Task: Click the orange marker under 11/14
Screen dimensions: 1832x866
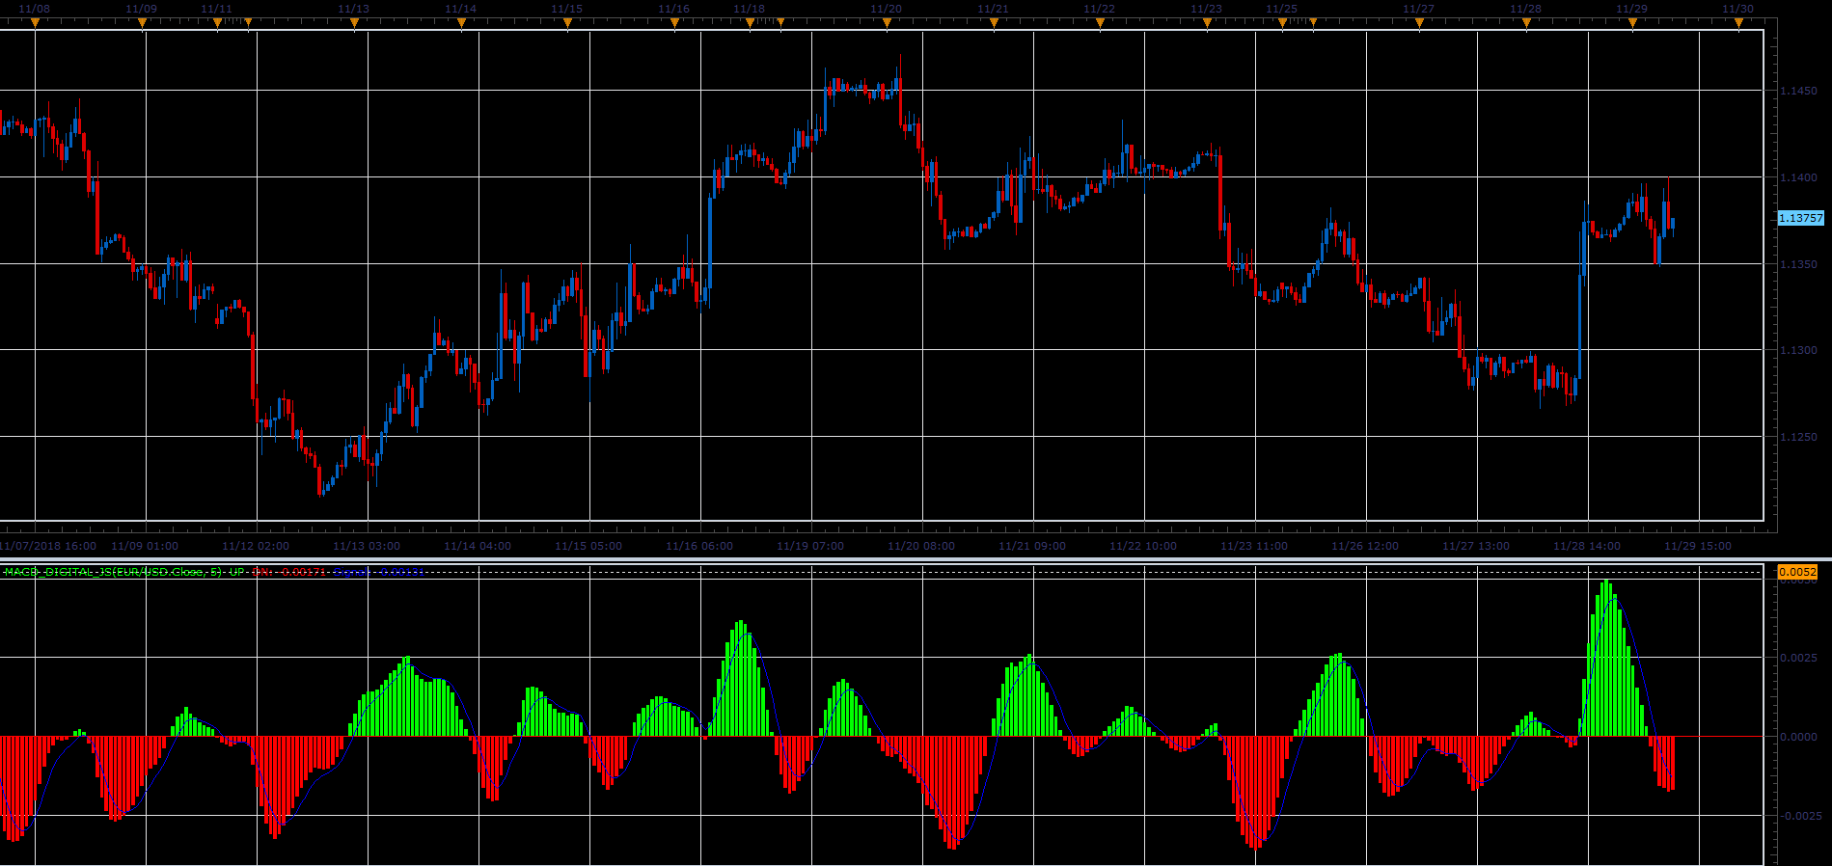Action: 461,23
